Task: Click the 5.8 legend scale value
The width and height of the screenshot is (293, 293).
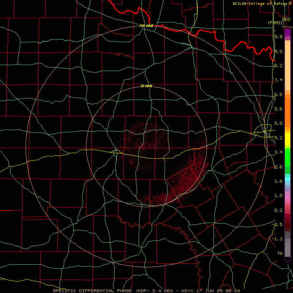Action: (278, 109)
